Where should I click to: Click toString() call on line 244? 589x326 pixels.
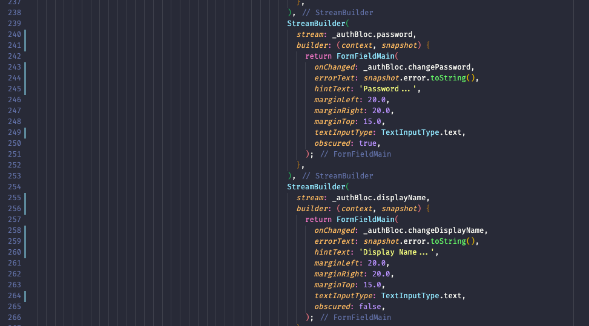(453, 77)
